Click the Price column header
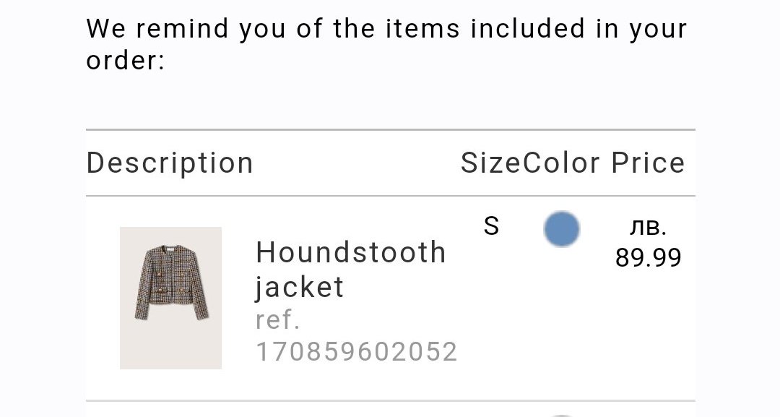Image resolution: width=780 pixels, height=417 pixels. click(648, 163)
